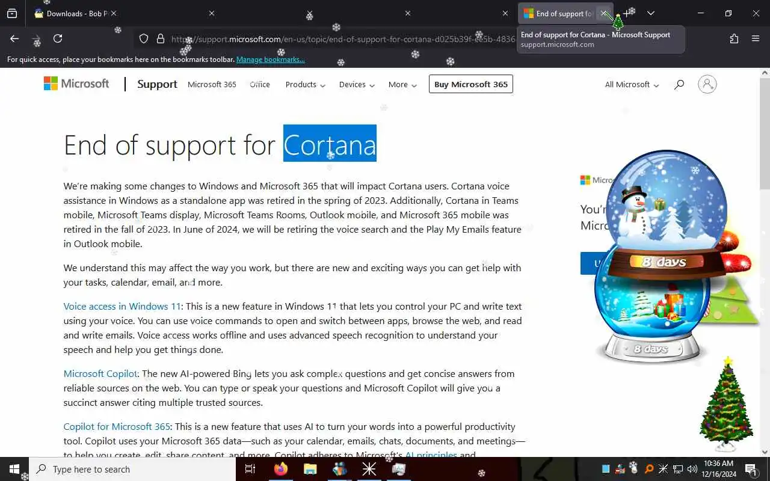The height and width of the screenshot is (481, 770).
Task: Follow the Microsoft Copilot link
Action: 100,373
